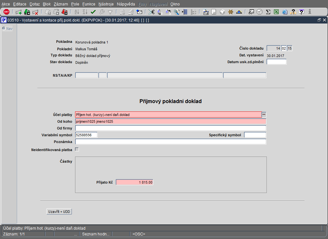Image resolution: width=328 pixels, height=239 pixels.
Task: Click the insert record icon with green plus
Action: click(x=19, y=12)
